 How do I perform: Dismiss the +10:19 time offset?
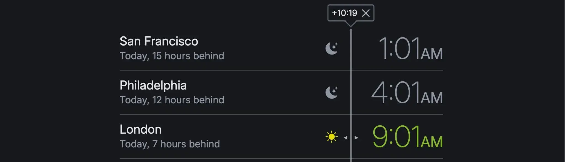tap(366, 13)
